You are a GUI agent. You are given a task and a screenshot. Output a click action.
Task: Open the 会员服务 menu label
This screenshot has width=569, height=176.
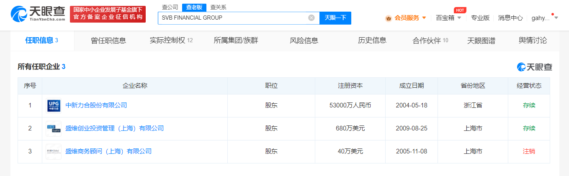coord(407,18)
